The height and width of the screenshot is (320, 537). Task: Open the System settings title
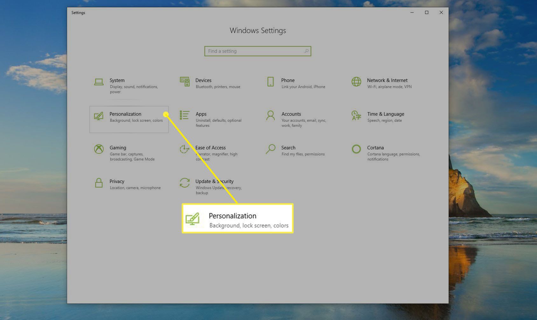coord(117,80)
